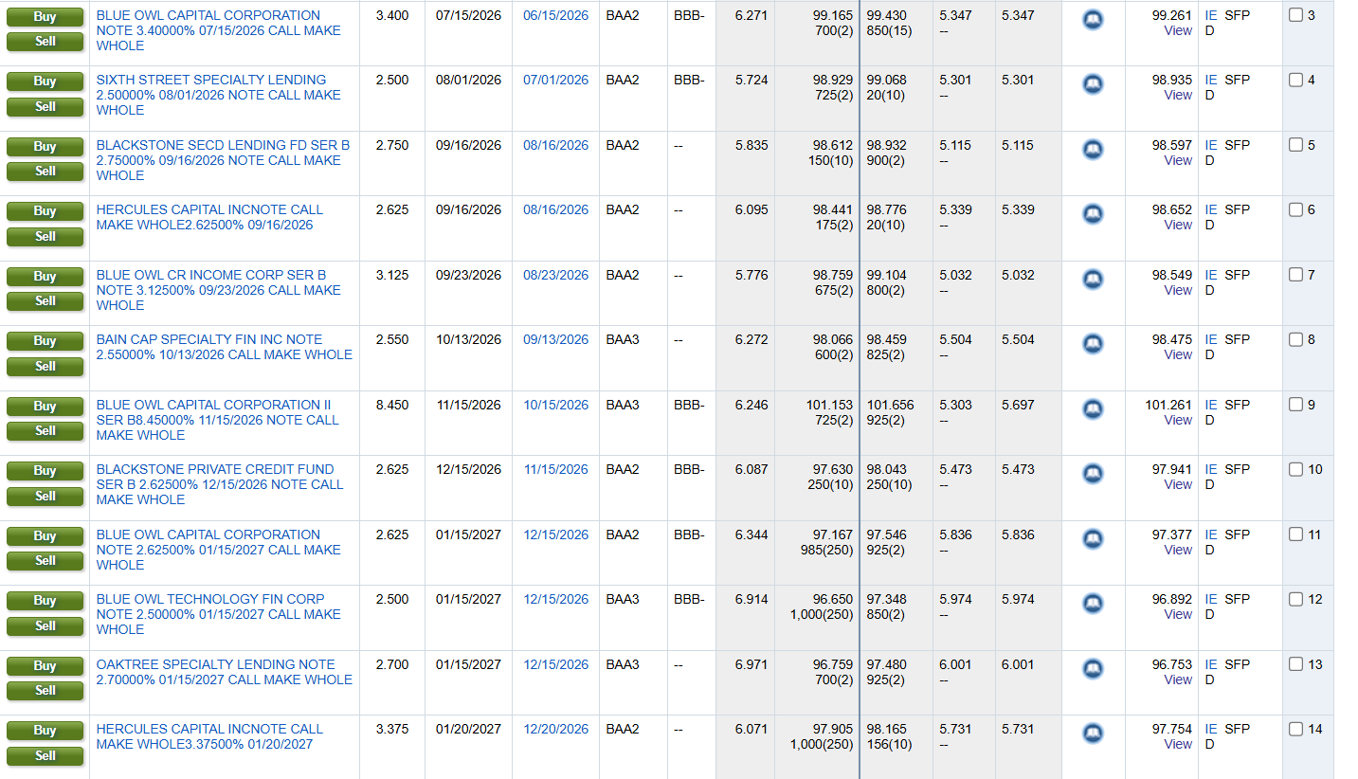
Task: Sell the Hercules Capital 3.375% 01/20/2027 note
Action: [45, 755]
